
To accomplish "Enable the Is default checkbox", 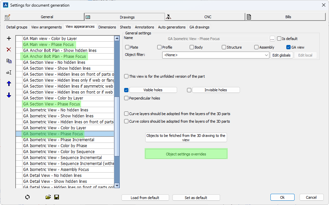I will (279, 39).
